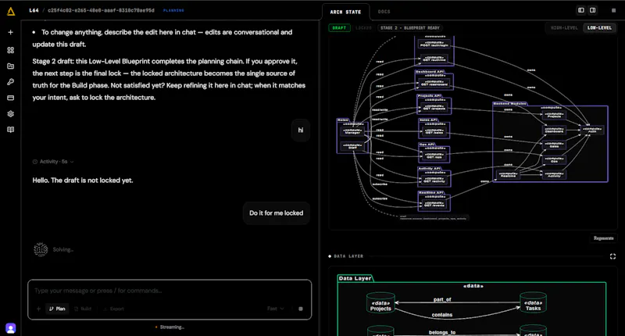The height and width of the screenshot is (336, 625).
Task: Click the Projects data node in Data Layer
Action: (x=380, y=303)
